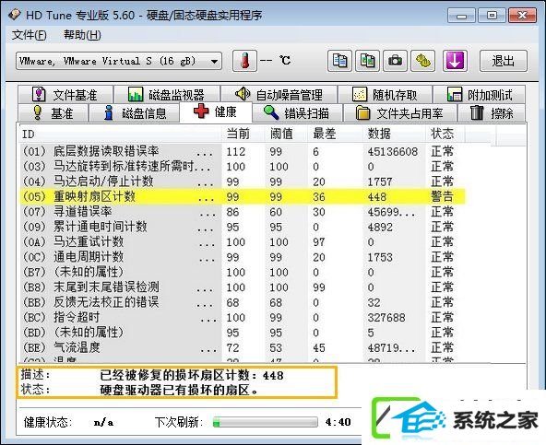
Task: Click the 退出 button
Action: [504, 61]
